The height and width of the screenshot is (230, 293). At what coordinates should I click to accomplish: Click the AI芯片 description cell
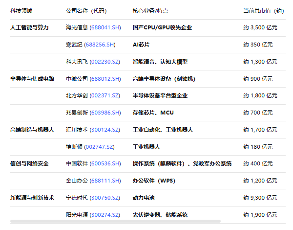point(141,45)
